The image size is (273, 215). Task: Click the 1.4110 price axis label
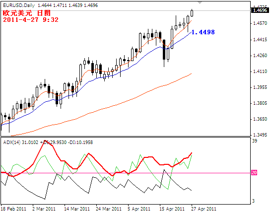pos(260,72)
